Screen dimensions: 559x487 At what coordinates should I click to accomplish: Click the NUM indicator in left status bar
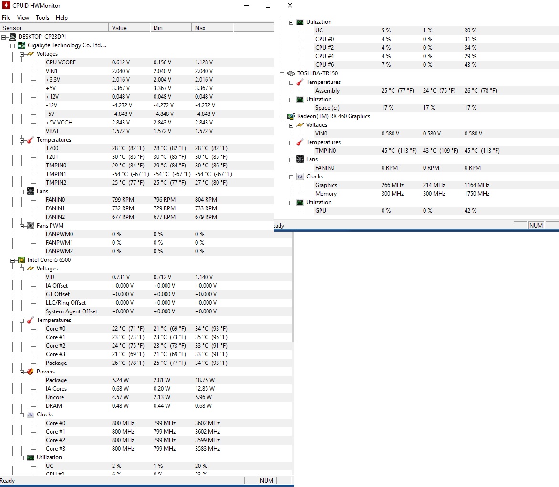(x=266, y=481)
